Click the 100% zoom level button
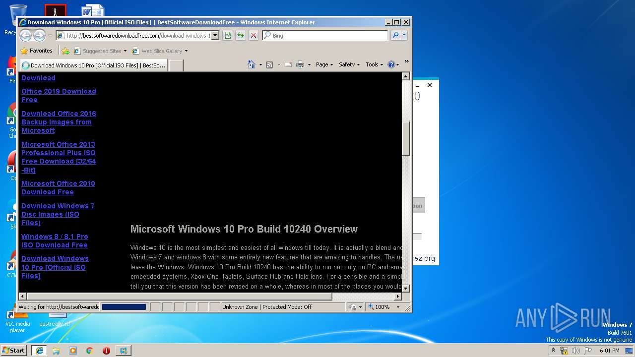 380,307
